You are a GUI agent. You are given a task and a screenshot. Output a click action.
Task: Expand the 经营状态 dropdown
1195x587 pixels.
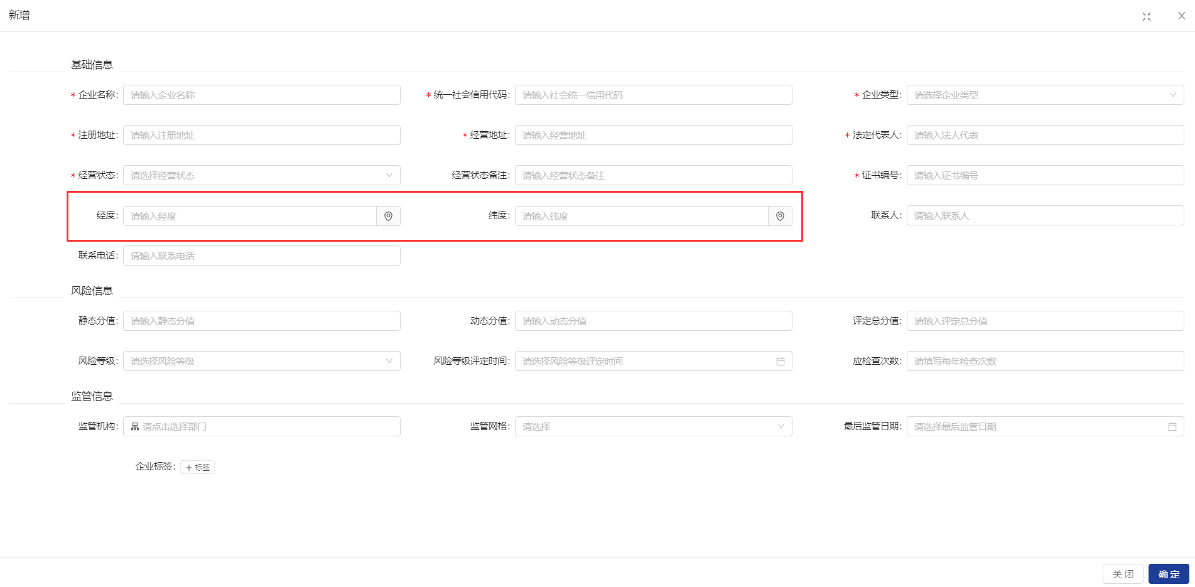(x=261, y=176)
